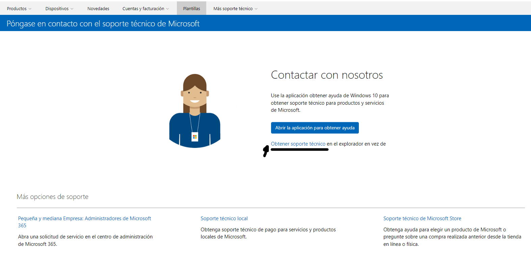Screen dimensions: 531x257
Task: Go to Novedades in the navigation bar
Action: point(98,9)
